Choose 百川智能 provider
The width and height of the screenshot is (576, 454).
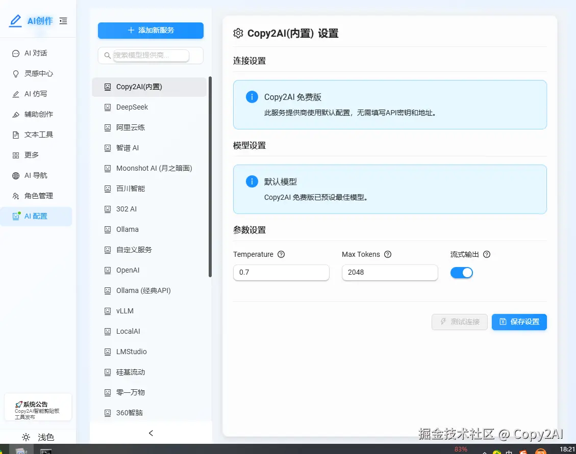[x=149, y=189]
